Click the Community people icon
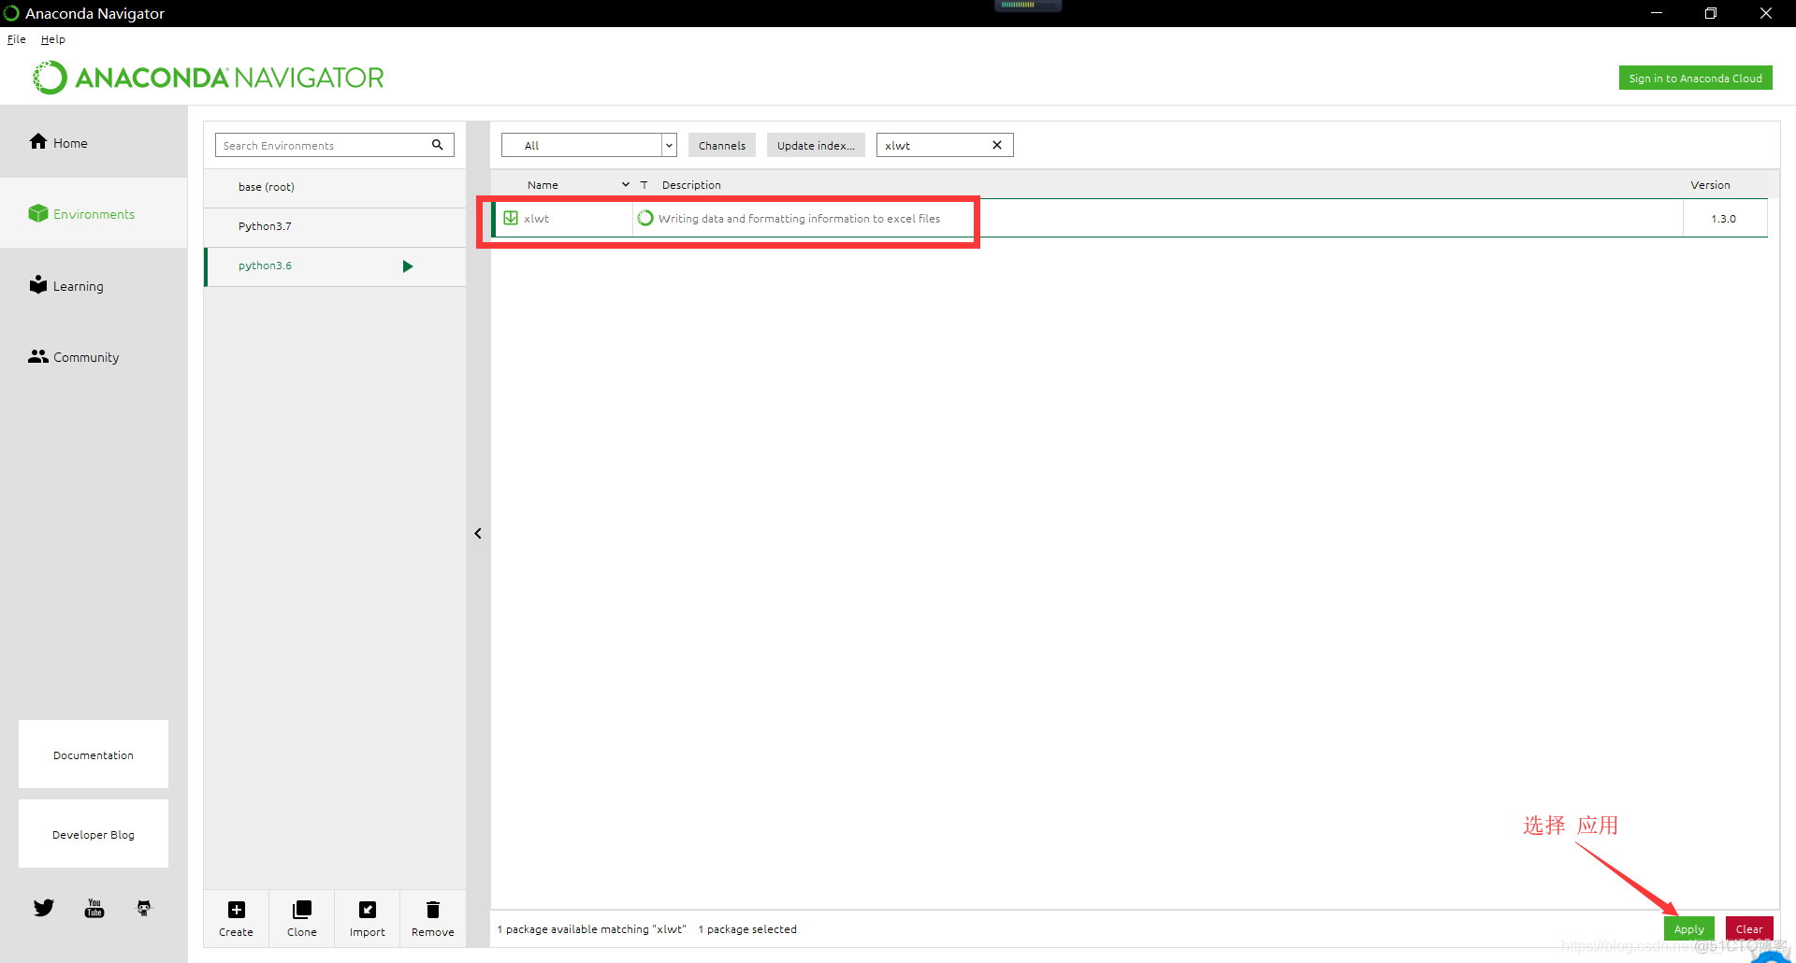Screen dimensions: 1796x963 click(x=38, y=356)
